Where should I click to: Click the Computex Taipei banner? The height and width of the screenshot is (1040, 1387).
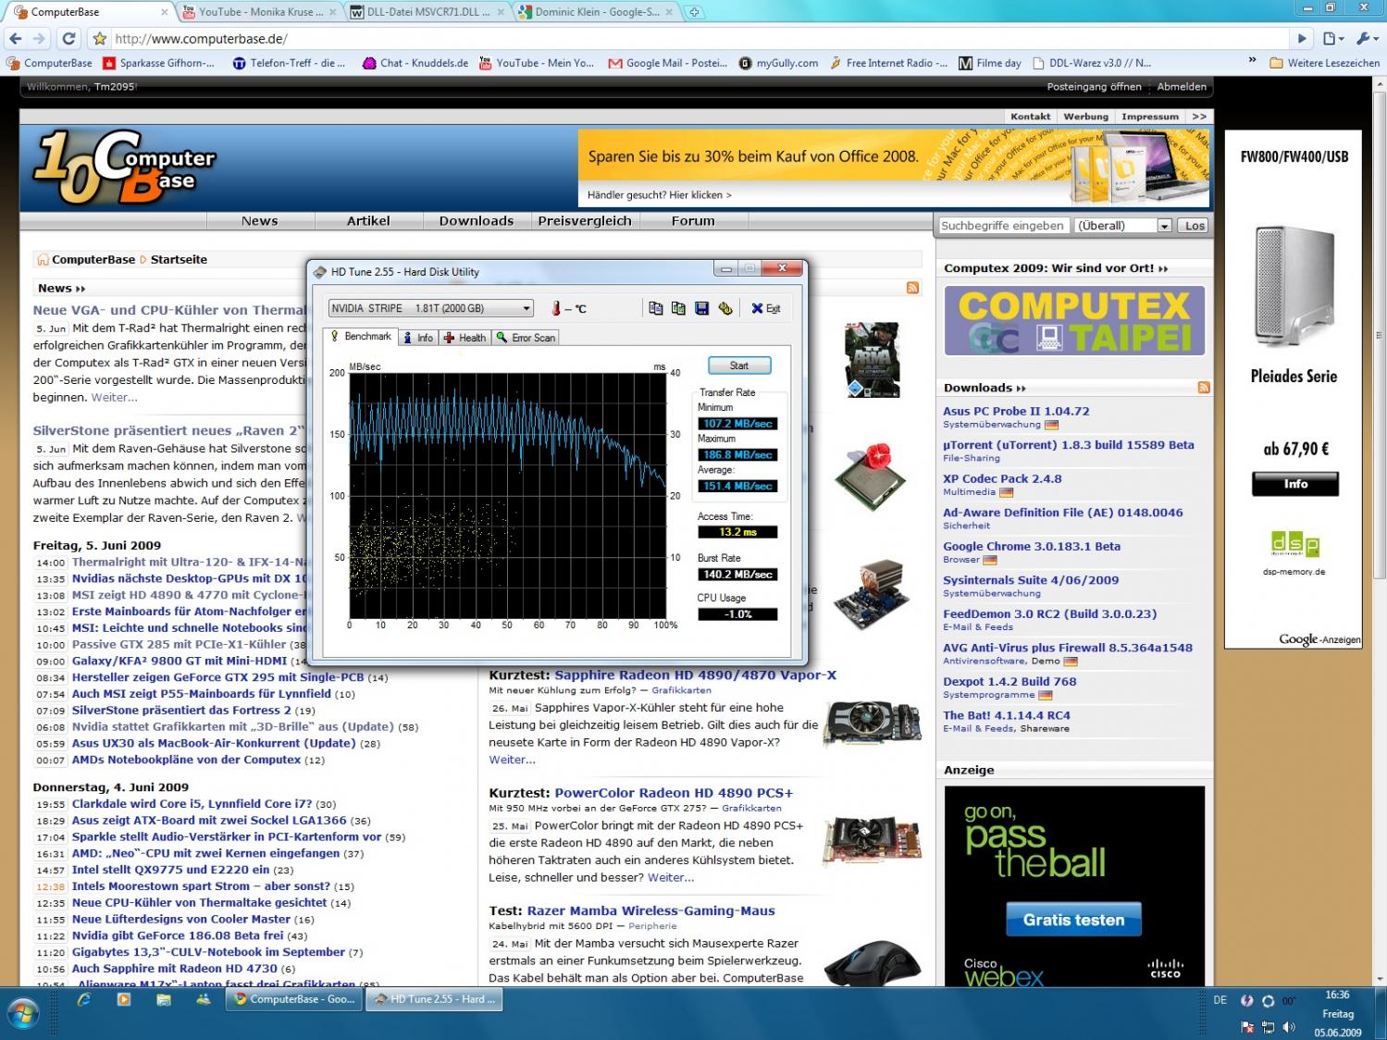click(1074, 321)
